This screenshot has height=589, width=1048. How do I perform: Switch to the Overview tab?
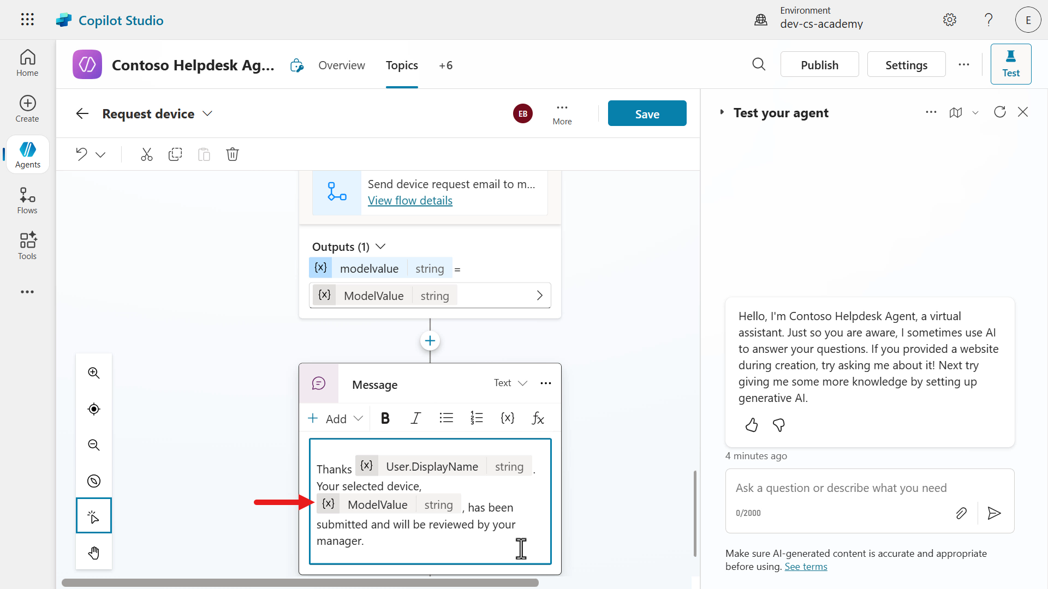tap(342, 65)
